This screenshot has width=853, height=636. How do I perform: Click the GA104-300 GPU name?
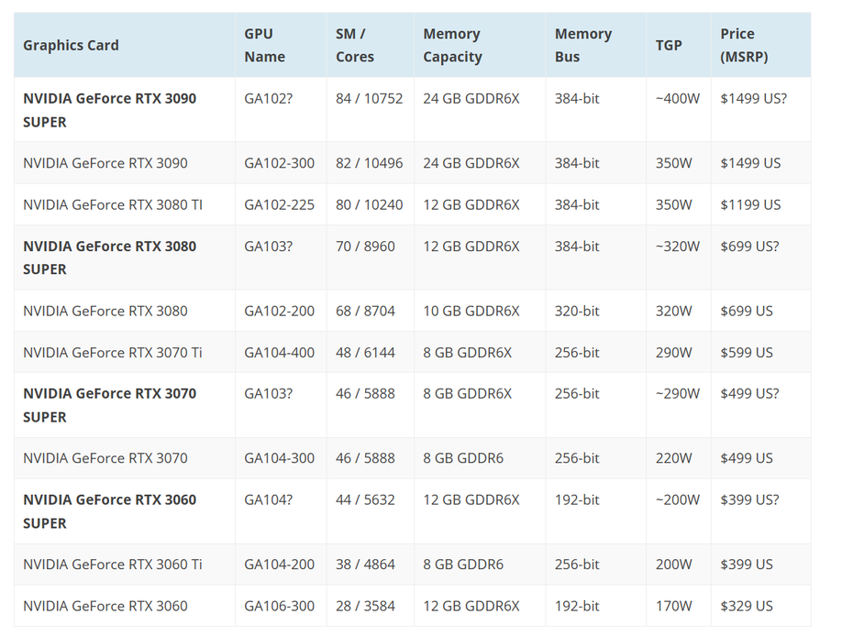coord(279,458)
